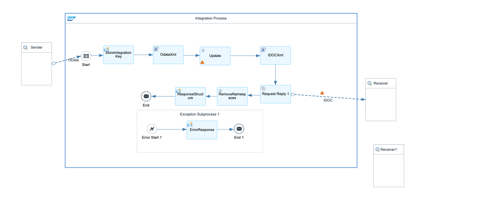Click the Start message event icon
This screenshot has height=204, width=478.
[x=86, y=57]
